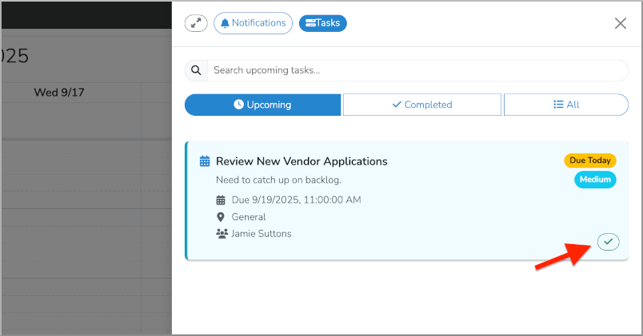Screen dimensions: 643x336
Task: Select the Upcoming tasks tab
Action: click(262, 105)
